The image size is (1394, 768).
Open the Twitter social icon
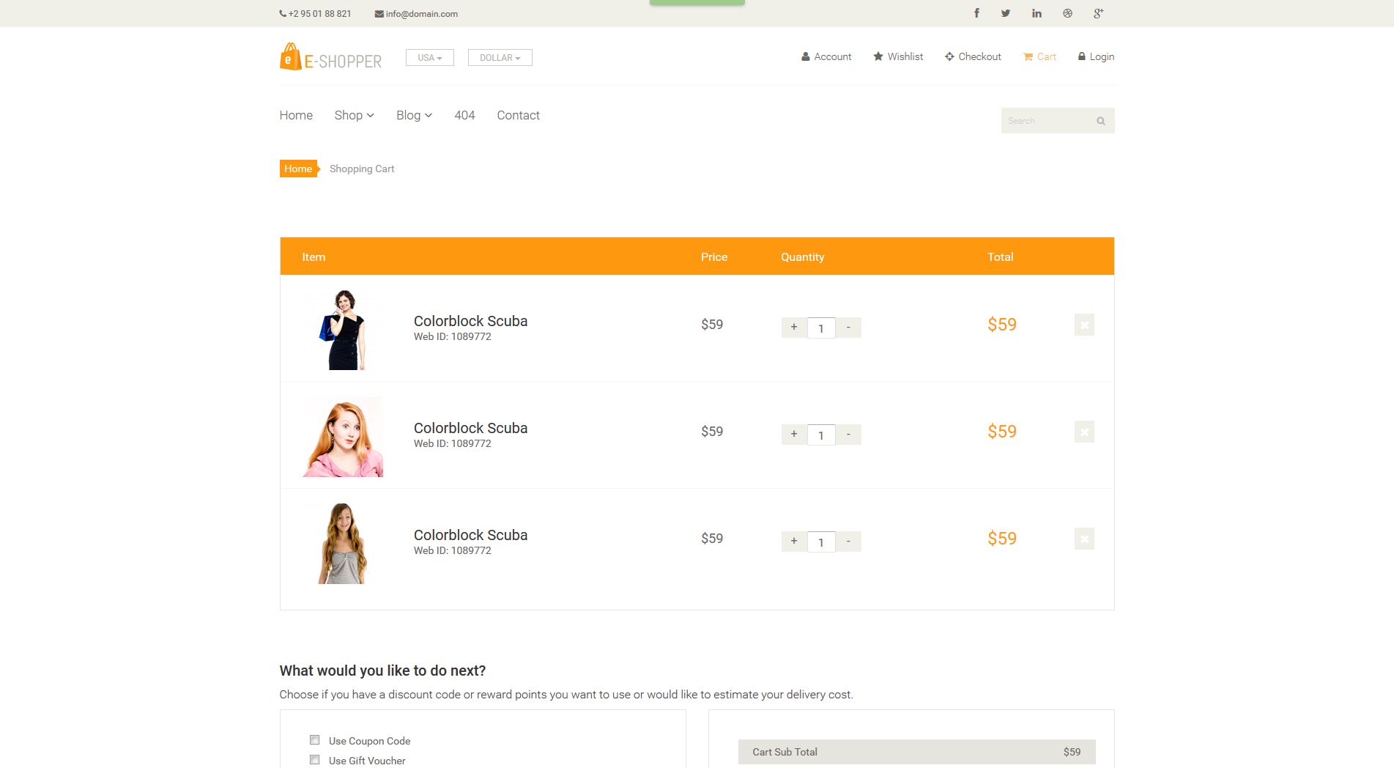pyautogui.click(x=1006, y=13)
